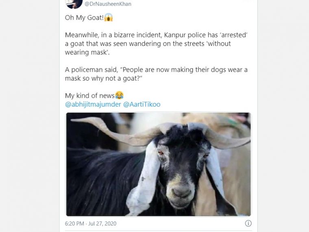
Task: Click the "My kind of news" line
Action: [90, 96]
